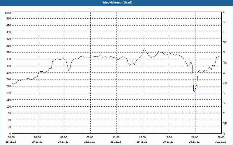
Task: Pick the 18:00 time label
Action: pyautogui.click(x=169, y=137)
